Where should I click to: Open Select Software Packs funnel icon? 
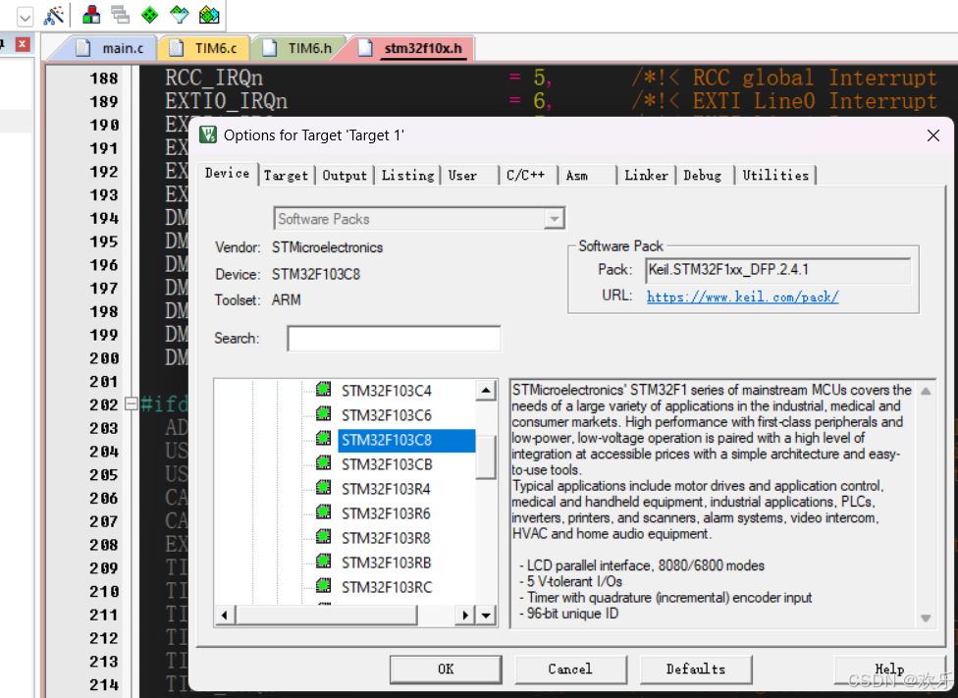179,15
